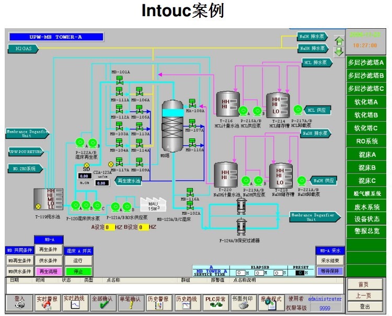Screen dimensions: 392x316
Task: Select T-216 HCL metering tank
Action: [228, 104]
